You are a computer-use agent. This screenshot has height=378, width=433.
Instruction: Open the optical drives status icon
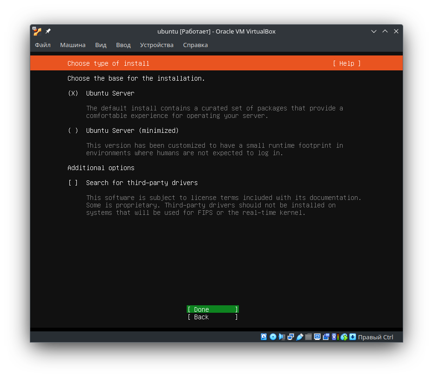[273, 337]
